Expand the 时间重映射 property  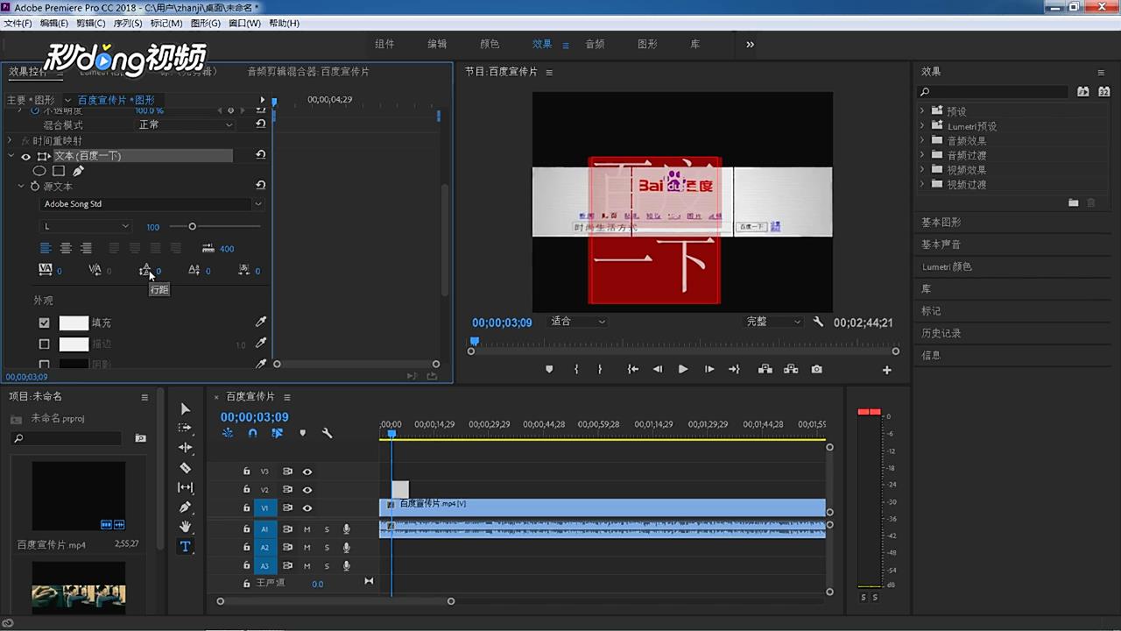(x=10, y=140)
